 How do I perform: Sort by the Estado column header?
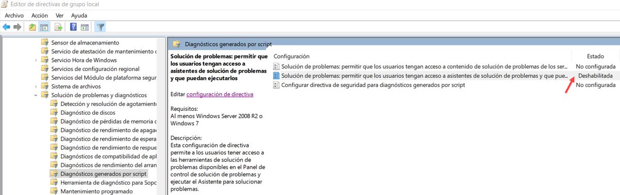point(595,56)
